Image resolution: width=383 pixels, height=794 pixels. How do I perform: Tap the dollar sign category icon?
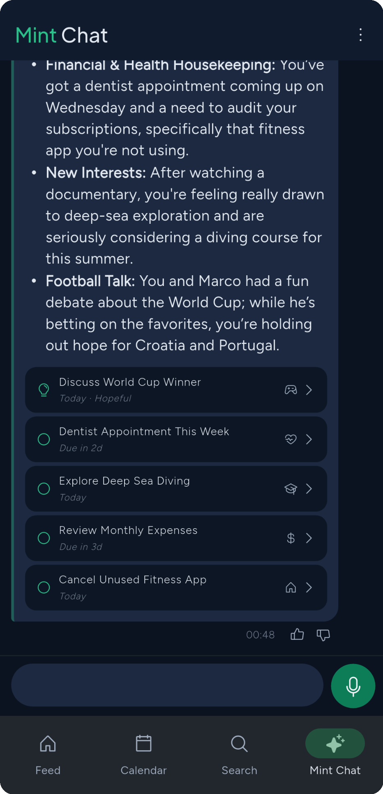click(x=291, y=538)
